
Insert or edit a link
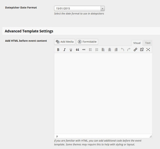pyautogui.click(x=135, y=50)
